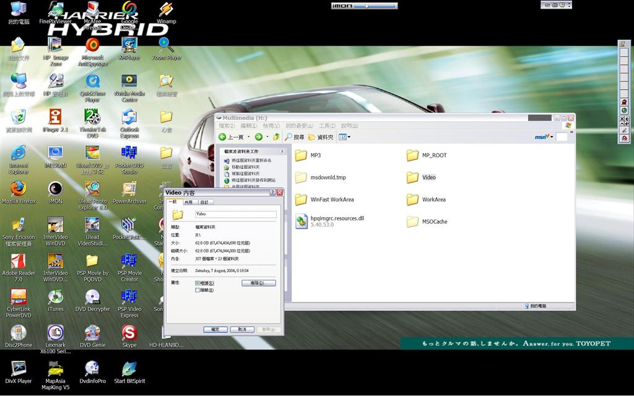The width and height of the screenshot is (634, 396).
Task: Click the Up folder icon in Explorer toolbar
Action: click(x=276, y=137)
